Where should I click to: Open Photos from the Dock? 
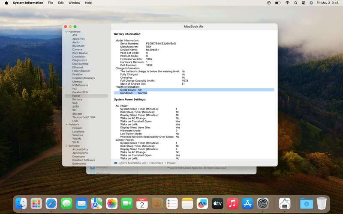point(112,204)
